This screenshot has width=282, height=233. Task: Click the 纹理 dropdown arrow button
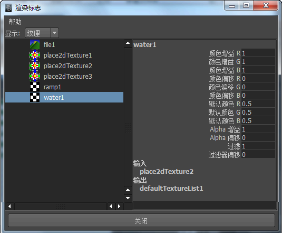pos(54,33)
